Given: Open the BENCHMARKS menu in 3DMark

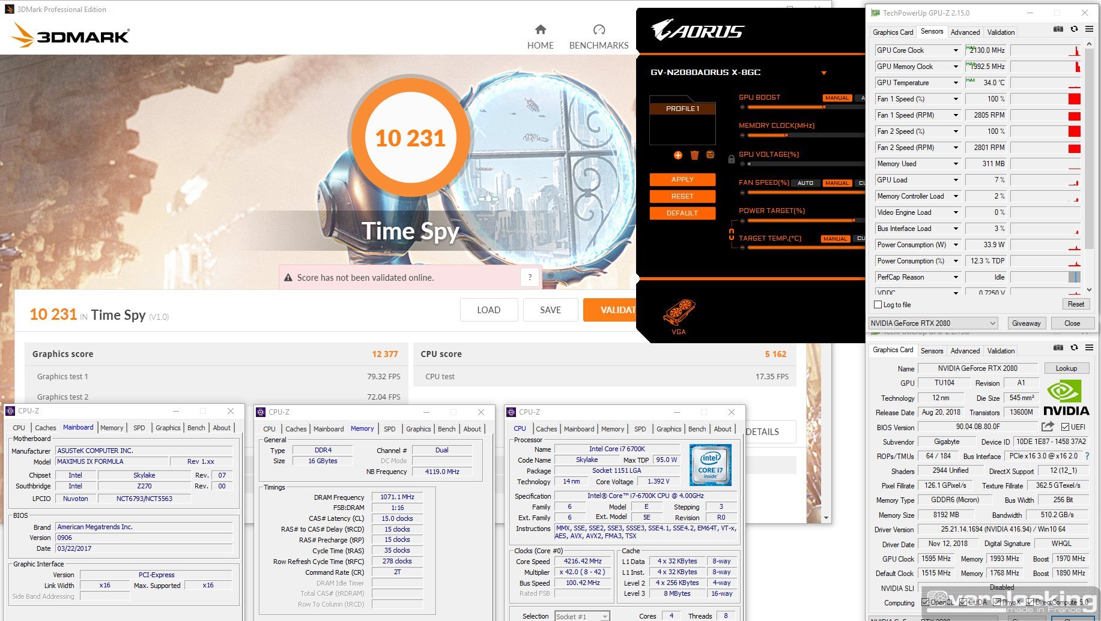Looking at the screenshot, I should point(599,45).
